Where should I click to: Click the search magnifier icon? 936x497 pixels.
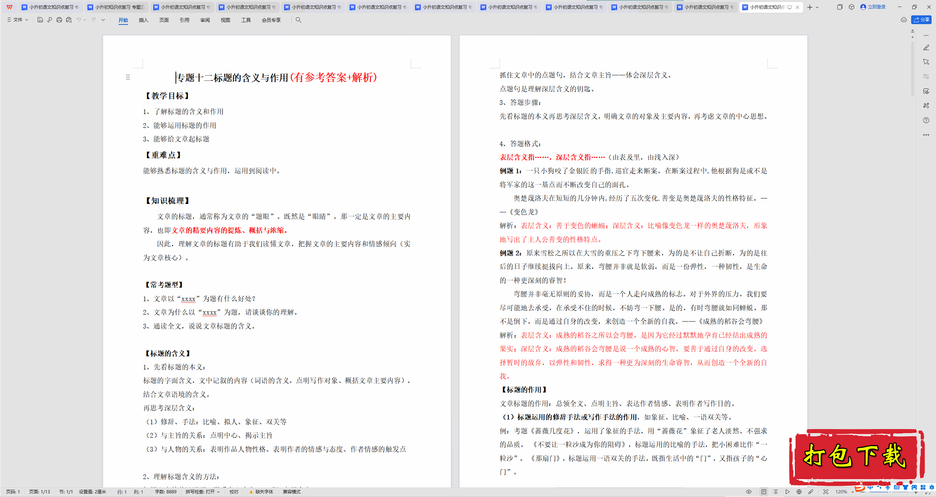pos(298,20)
